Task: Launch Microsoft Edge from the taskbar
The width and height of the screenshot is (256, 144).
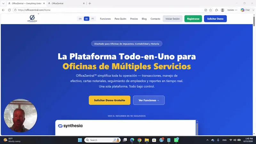Action: coord(132,140)
